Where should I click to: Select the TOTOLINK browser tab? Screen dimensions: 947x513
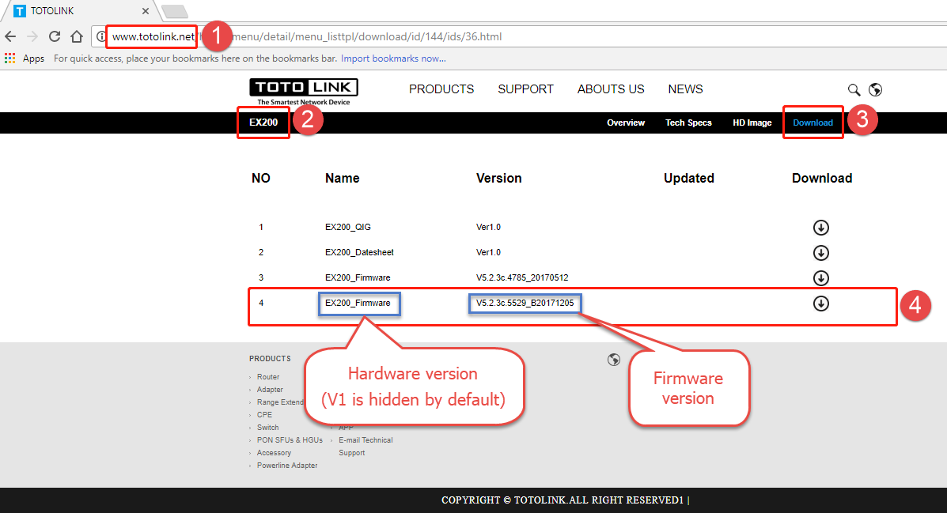[x=78, y=11]
